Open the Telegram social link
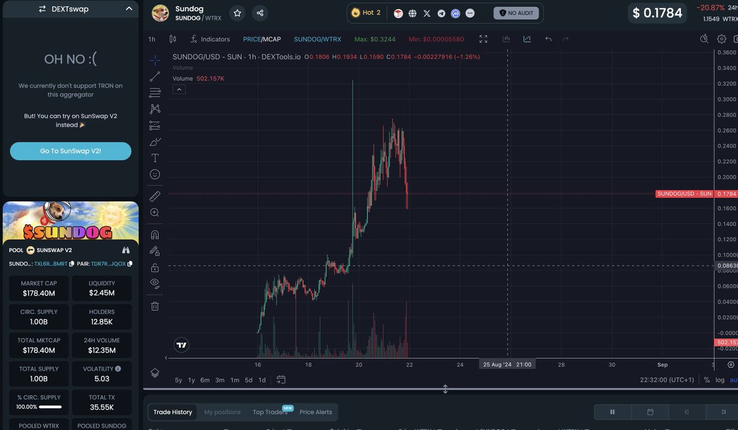This screenshot has height=430, width=738. [442, 13]
